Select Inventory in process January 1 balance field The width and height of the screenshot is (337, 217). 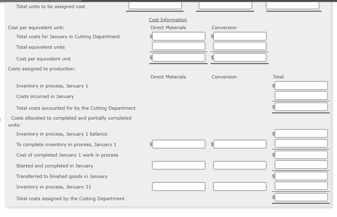click(x=301, y=133)
